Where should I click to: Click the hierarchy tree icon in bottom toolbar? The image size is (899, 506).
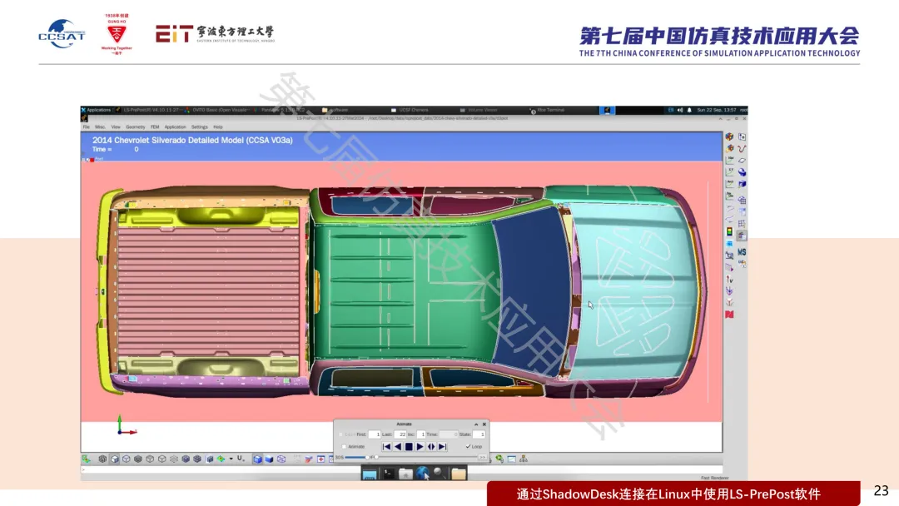coord(524,459)
